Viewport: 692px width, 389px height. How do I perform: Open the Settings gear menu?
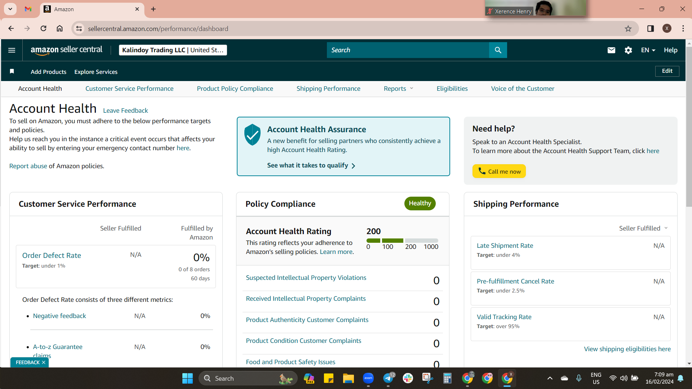[x=628, y=50]
